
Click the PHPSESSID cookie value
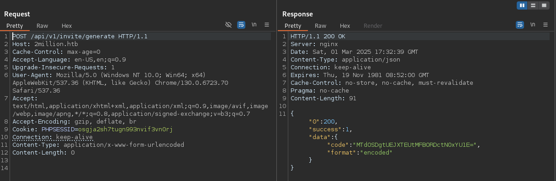(126, 129)
